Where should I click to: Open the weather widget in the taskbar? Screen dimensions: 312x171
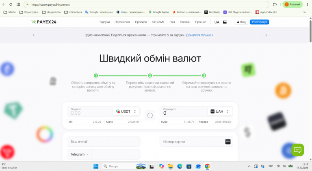[x=9, y=166]
